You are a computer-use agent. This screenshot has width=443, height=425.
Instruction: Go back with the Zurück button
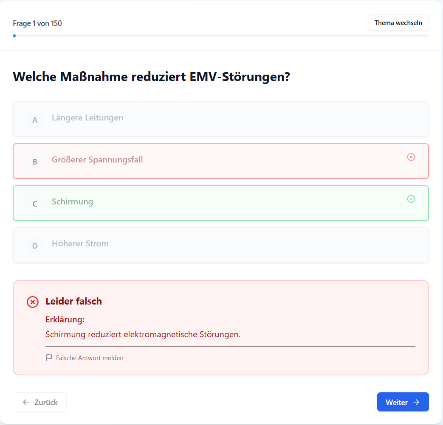point(40,402)
